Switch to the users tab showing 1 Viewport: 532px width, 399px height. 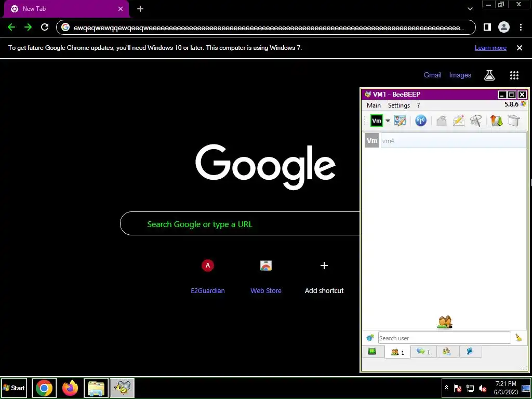tap(397, 352)
